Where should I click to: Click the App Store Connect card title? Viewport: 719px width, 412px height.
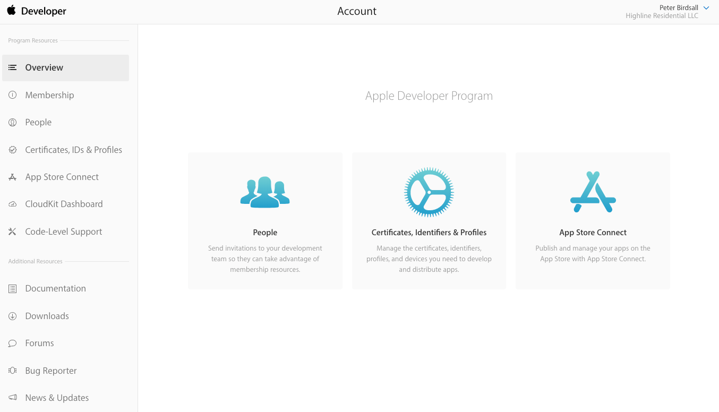point(593,233)
